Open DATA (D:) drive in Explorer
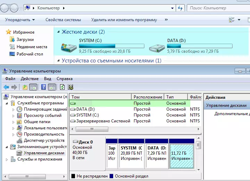This screenshot has width=250, height=181. (x=177, y=41)
